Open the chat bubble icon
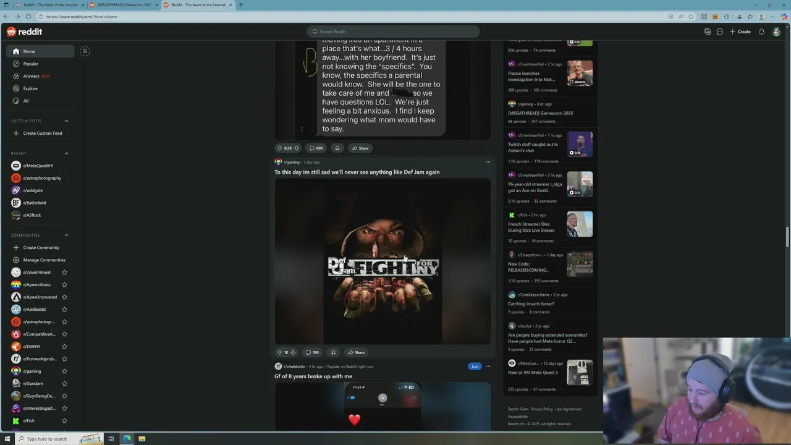791x445 pixels. click(x=720, y=32)
